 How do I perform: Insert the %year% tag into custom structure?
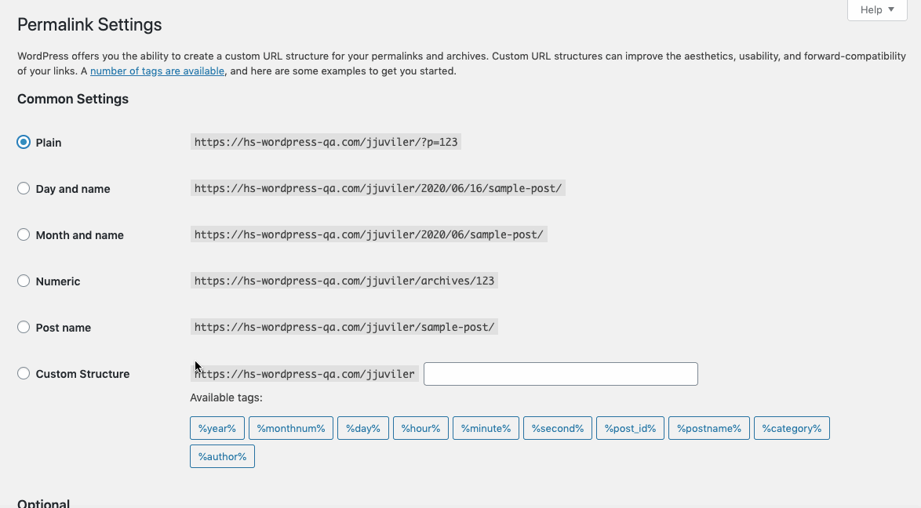[217, 428]
